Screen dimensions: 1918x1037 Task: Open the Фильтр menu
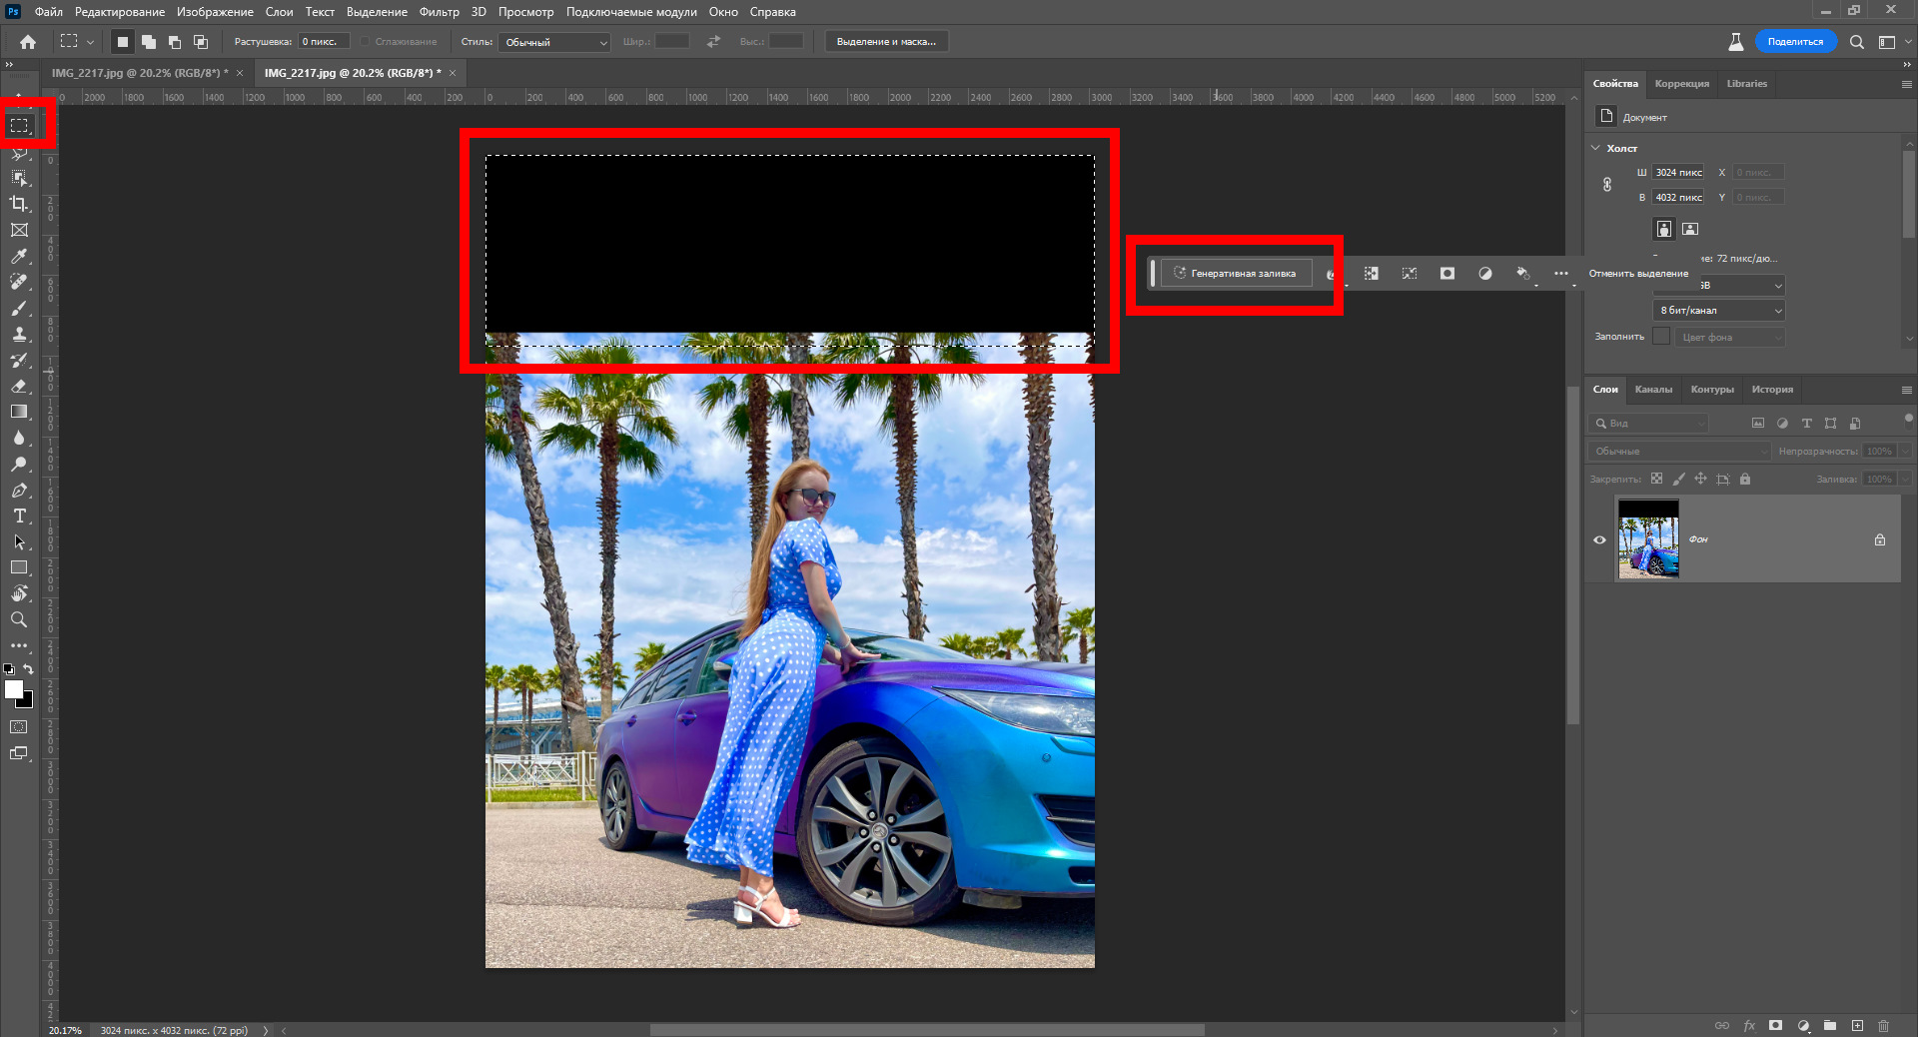point(439,12)
